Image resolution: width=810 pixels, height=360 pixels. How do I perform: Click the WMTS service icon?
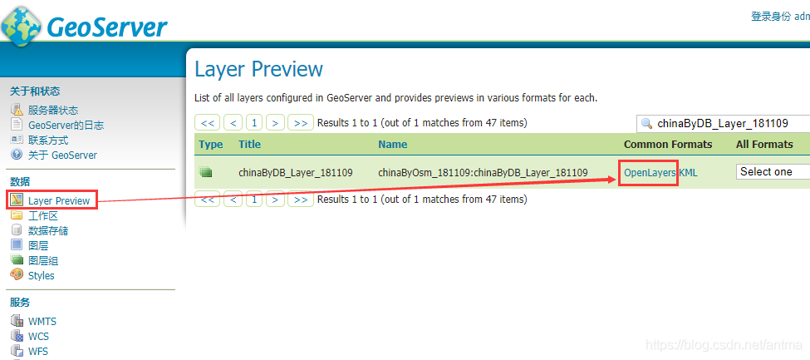17,321
